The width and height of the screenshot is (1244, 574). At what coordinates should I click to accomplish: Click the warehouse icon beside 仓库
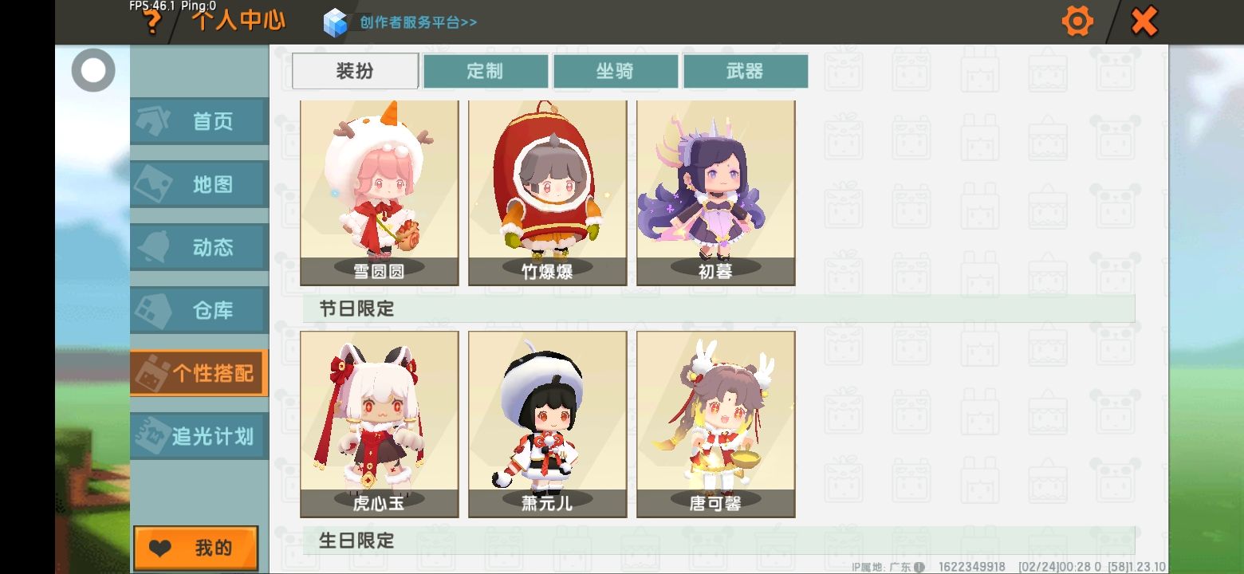(152, 310)
